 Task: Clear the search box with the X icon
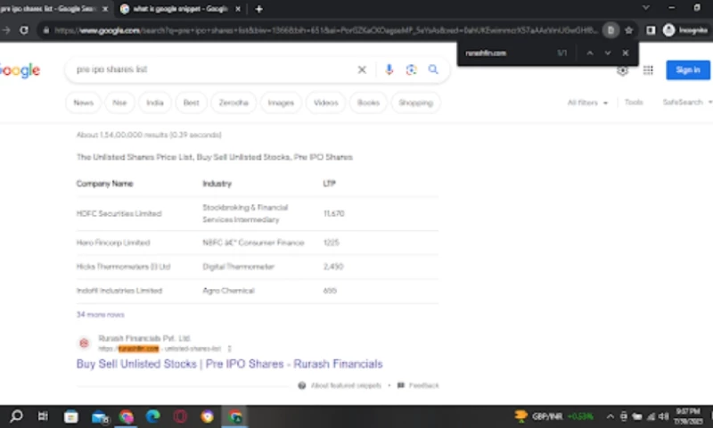(x=362, y=70)
